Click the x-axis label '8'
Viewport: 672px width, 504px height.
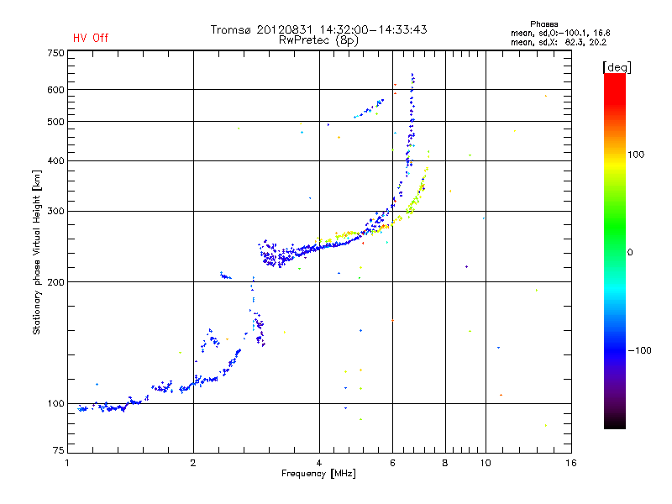click(445, 463)
